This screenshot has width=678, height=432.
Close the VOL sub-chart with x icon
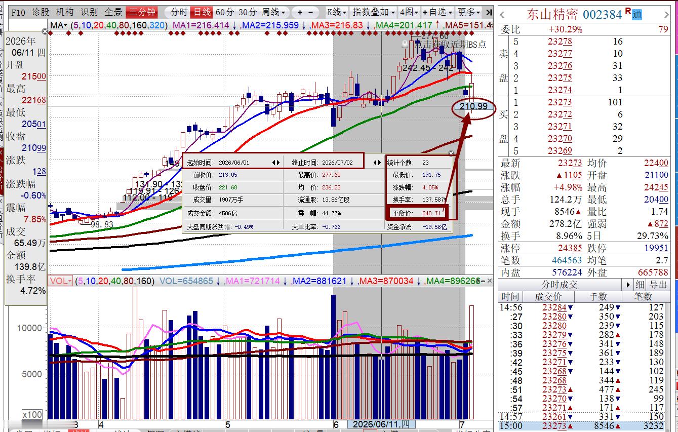(490, 281)
